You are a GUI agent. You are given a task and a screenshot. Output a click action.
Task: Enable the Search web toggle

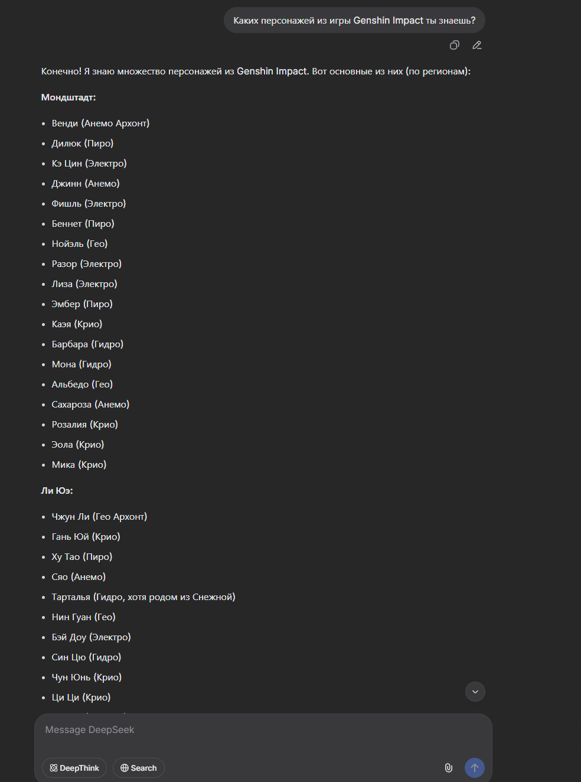point(139,768)
